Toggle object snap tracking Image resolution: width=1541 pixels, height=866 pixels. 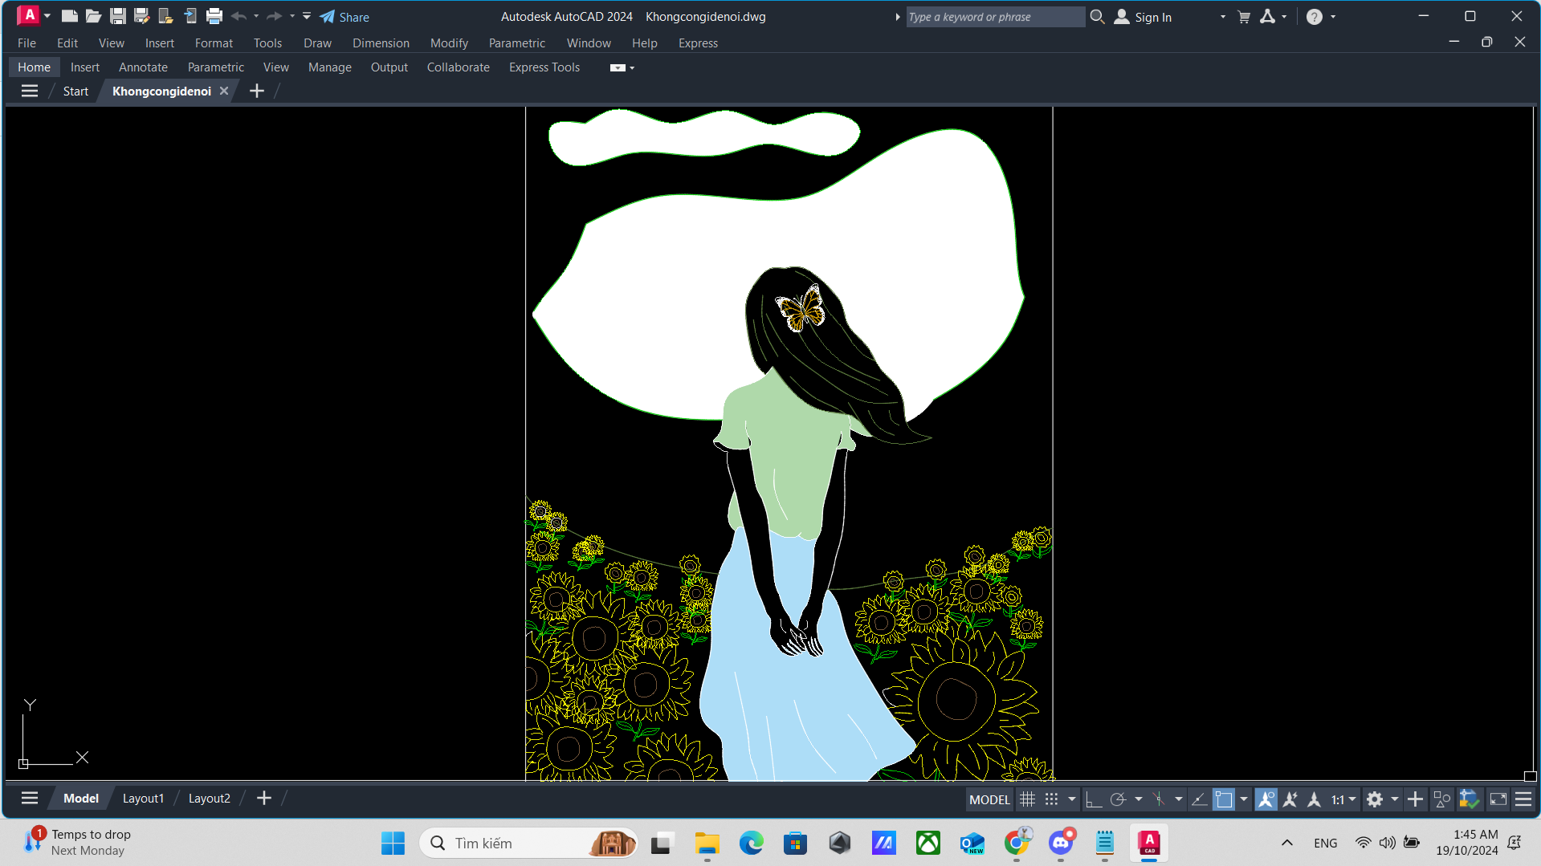coord(1199,799)
